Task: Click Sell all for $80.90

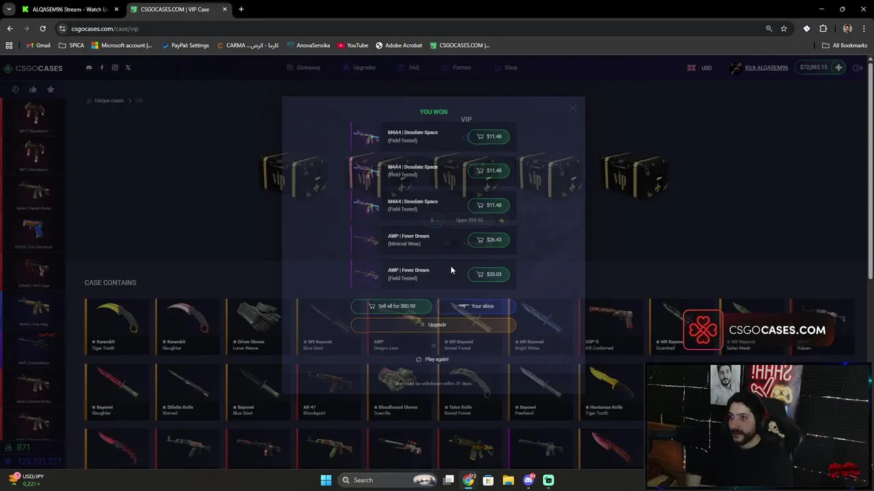Action: pos(392,306)
